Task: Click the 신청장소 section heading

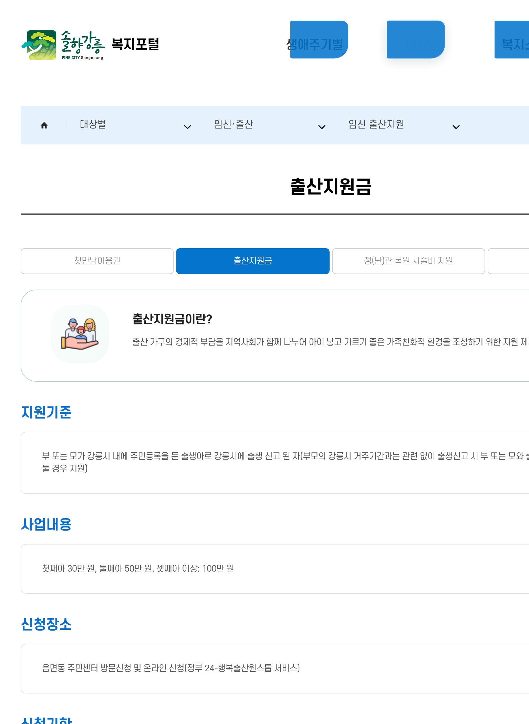Action: coord(46,624)
